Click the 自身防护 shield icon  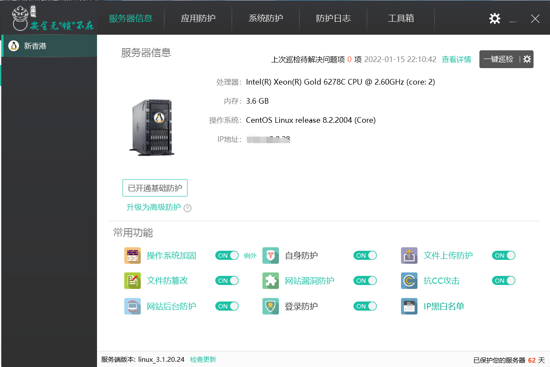[x=271, y=256]
